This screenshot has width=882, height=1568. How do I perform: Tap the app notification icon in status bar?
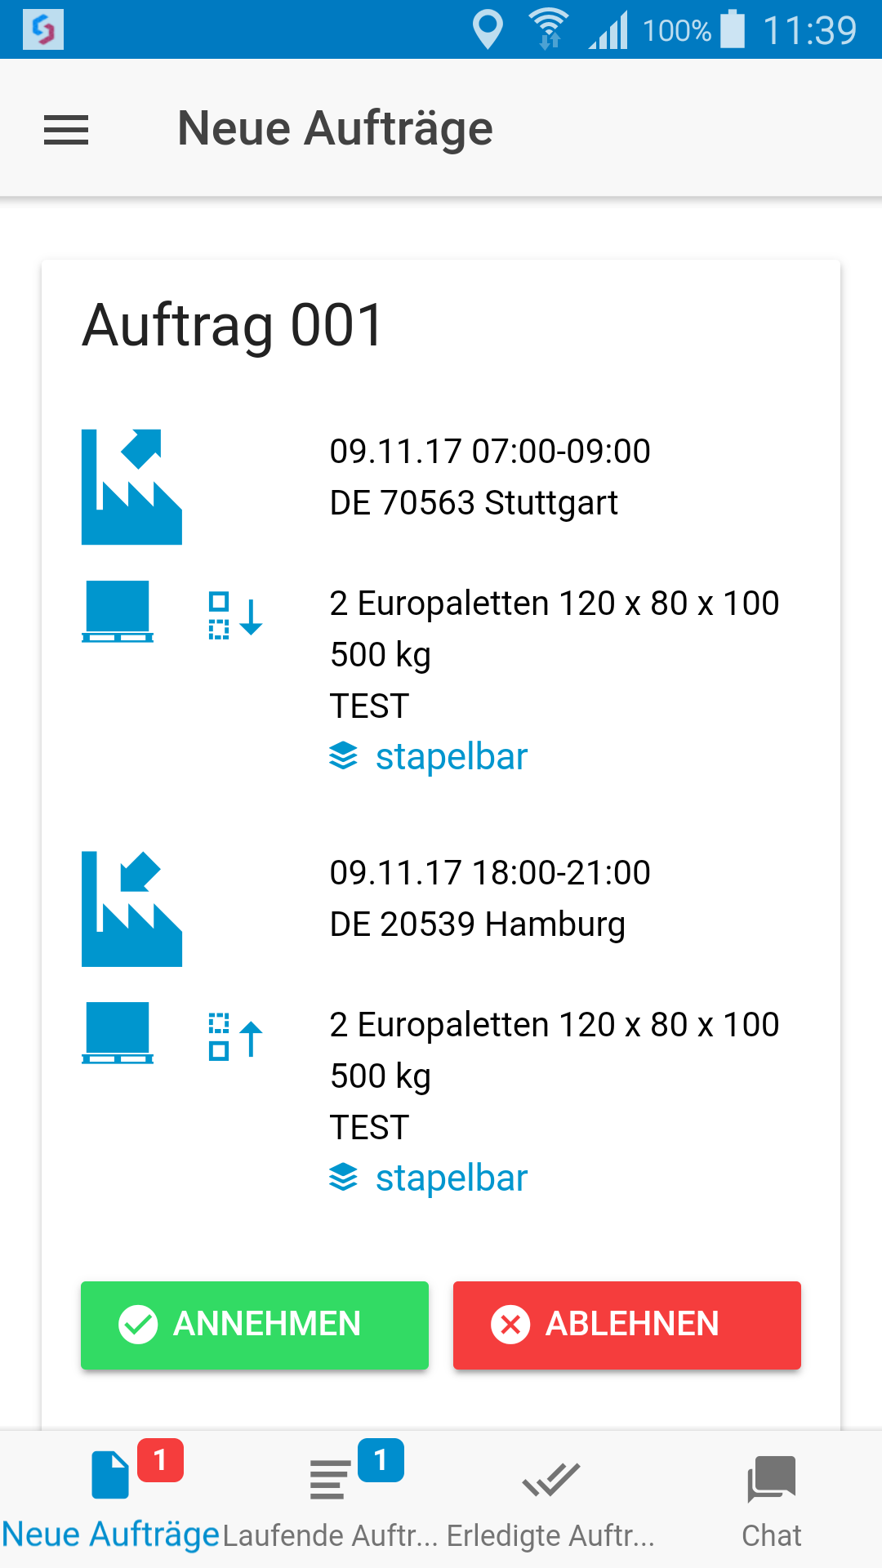[x=43, y=29]
